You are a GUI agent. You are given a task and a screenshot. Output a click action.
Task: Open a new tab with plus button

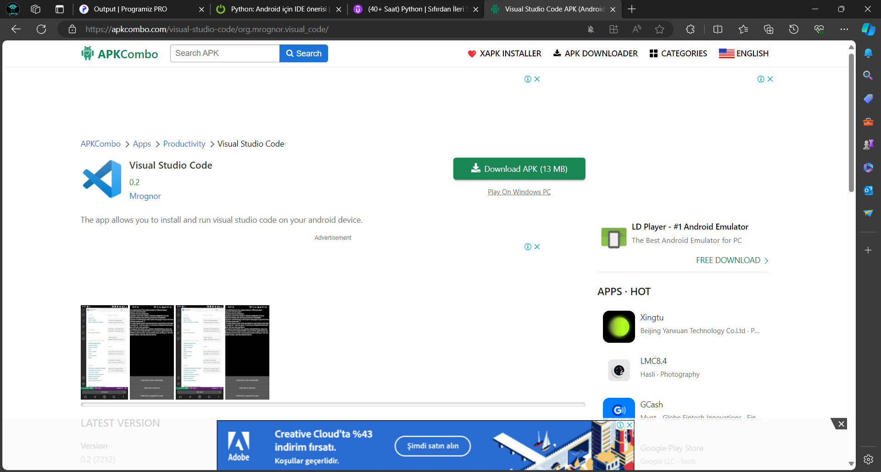[x=632, y=9]
